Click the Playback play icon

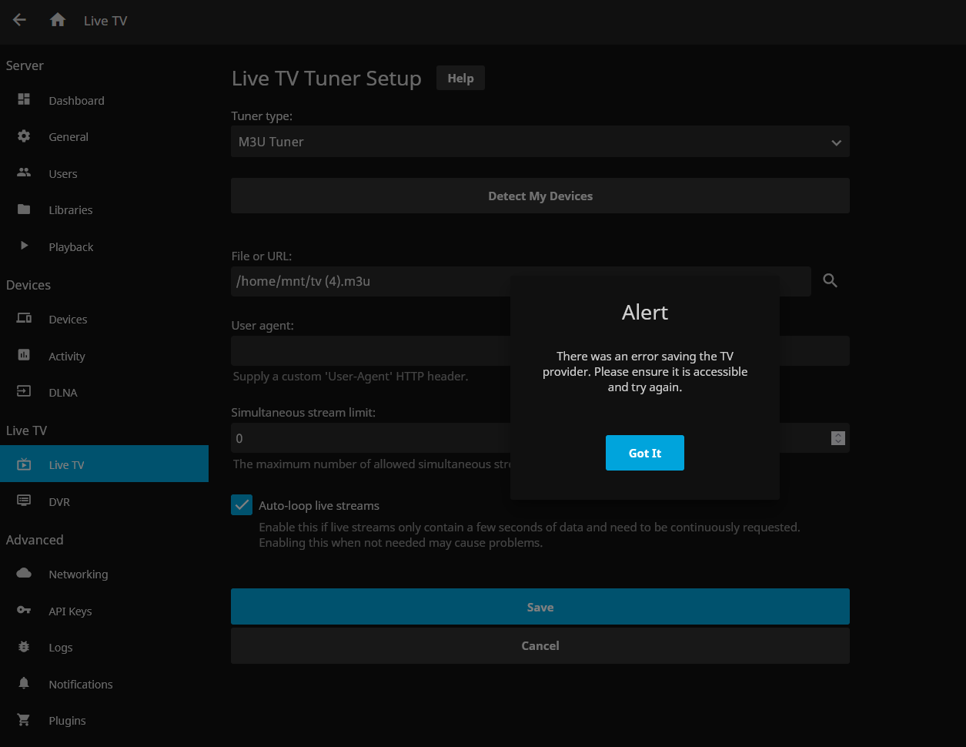[x=24, y=246]
